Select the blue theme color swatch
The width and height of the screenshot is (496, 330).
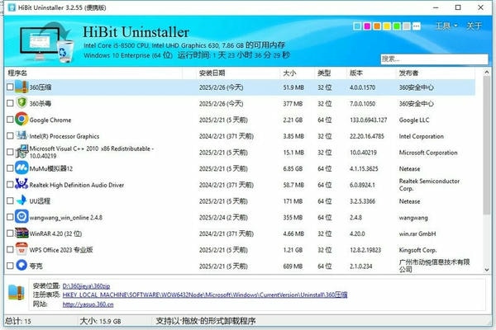(357, 26)
